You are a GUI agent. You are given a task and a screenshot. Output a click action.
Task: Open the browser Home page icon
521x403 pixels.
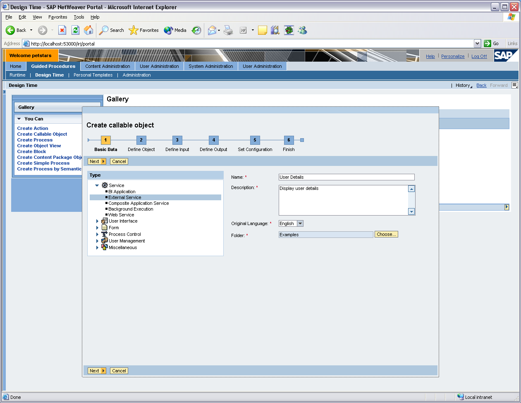(x=88, y=30)
